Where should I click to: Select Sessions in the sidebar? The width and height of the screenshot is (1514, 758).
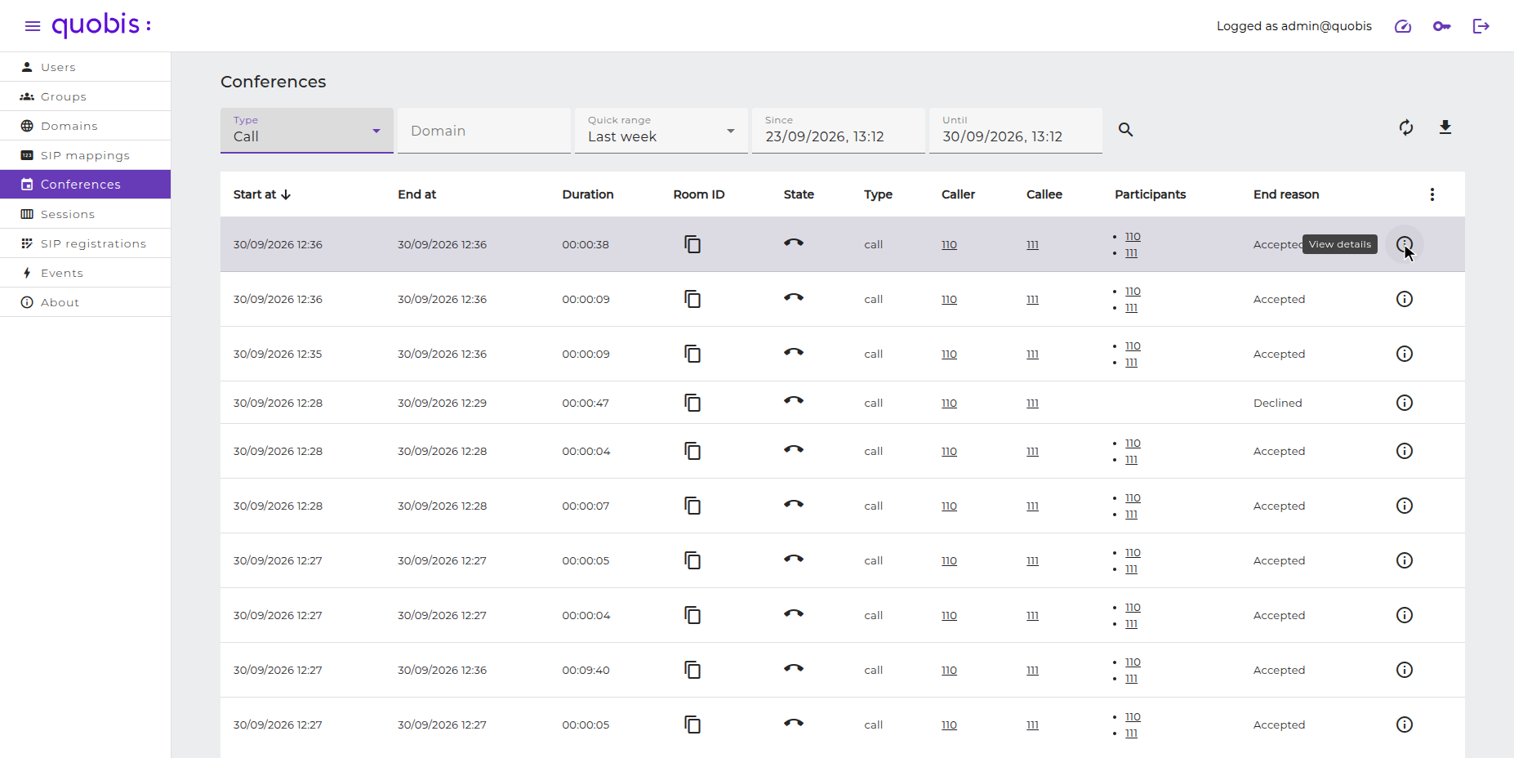pos(86,214)
